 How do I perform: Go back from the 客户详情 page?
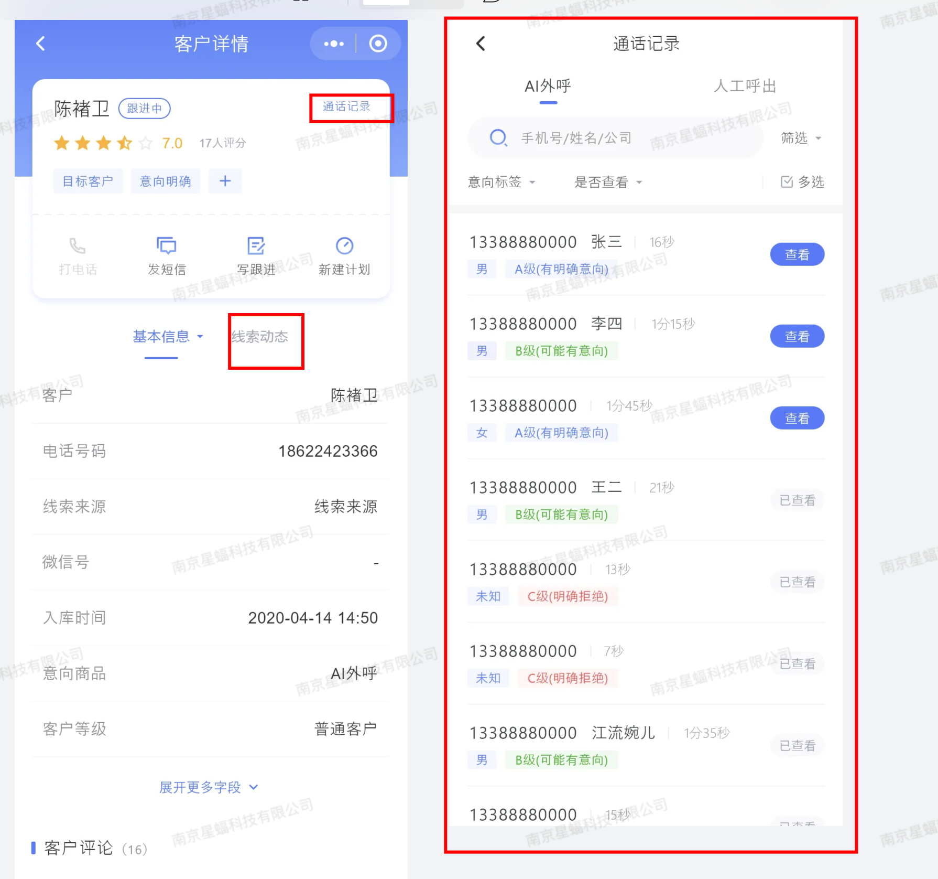click(x=40, y=44)
